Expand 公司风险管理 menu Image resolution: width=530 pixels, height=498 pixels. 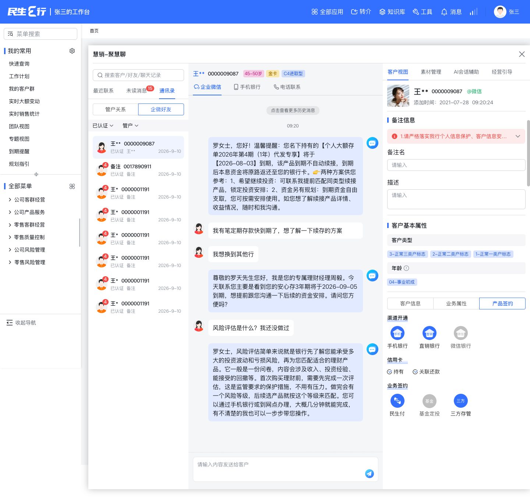click(26, 250)
